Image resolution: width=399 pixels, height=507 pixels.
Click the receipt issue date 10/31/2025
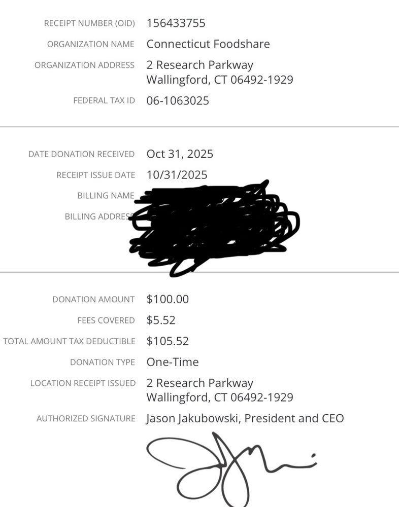click(177, 175)
